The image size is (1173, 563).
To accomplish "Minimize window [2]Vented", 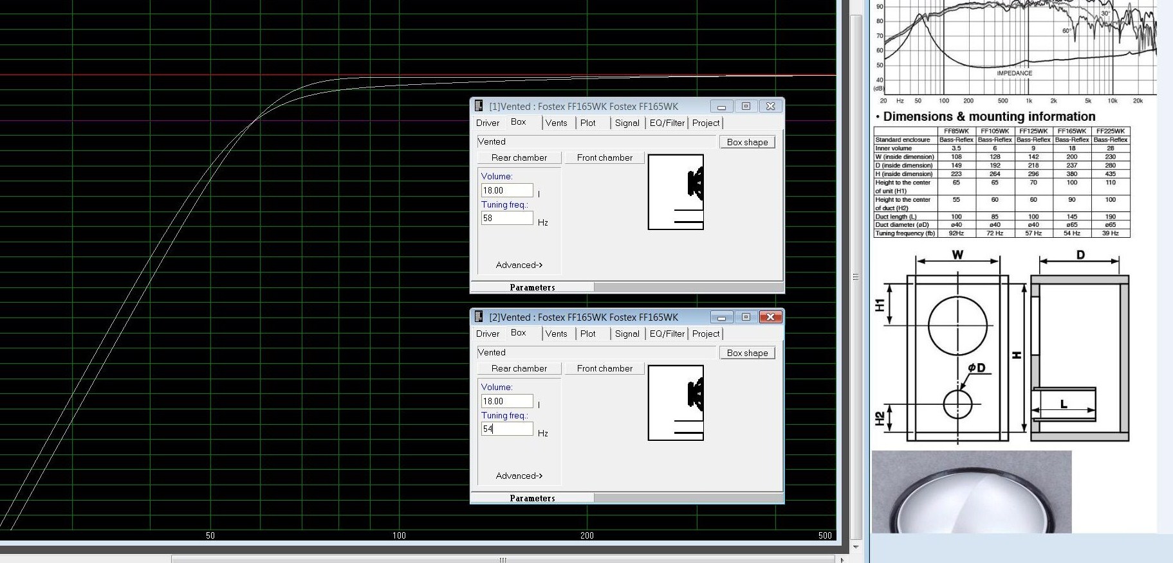I will click(x=721, y=317).
